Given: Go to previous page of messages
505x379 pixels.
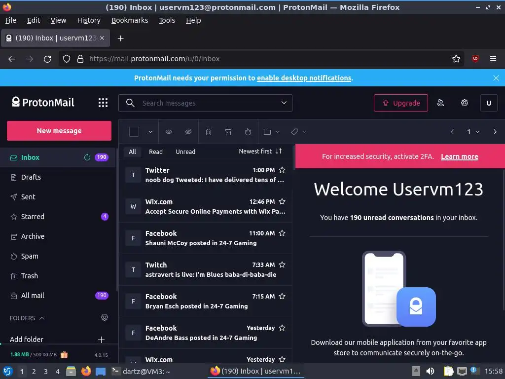Looking at the screenshot, I should pyautogui.click(x=452, y=132).
